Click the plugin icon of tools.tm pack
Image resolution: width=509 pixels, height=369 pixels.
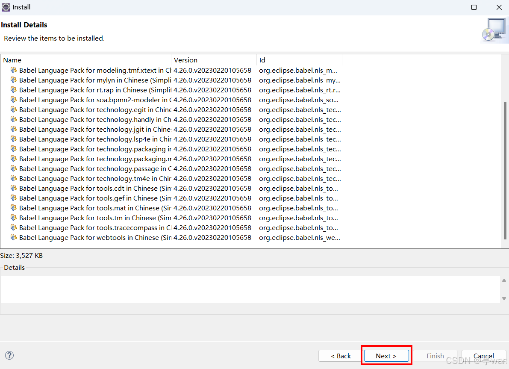coord(14,218)
